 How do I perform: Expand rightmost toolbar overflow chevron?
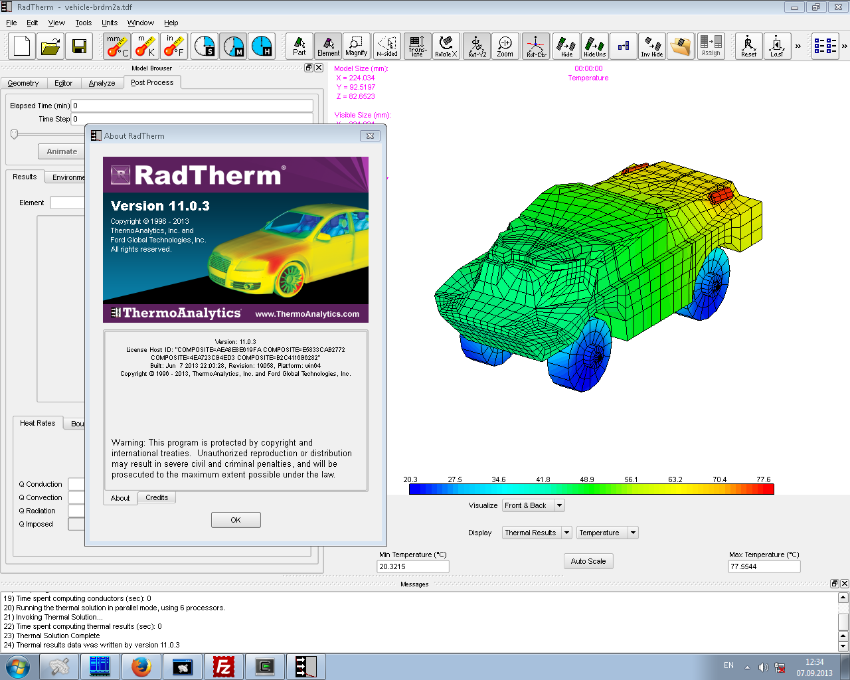point(845,46)
